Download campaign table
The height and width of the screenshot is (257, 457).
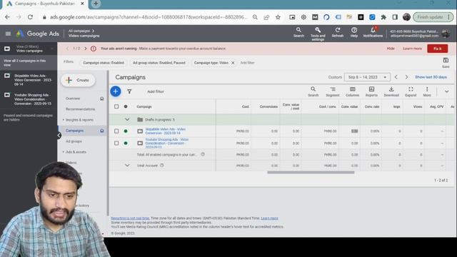point(391,91)
